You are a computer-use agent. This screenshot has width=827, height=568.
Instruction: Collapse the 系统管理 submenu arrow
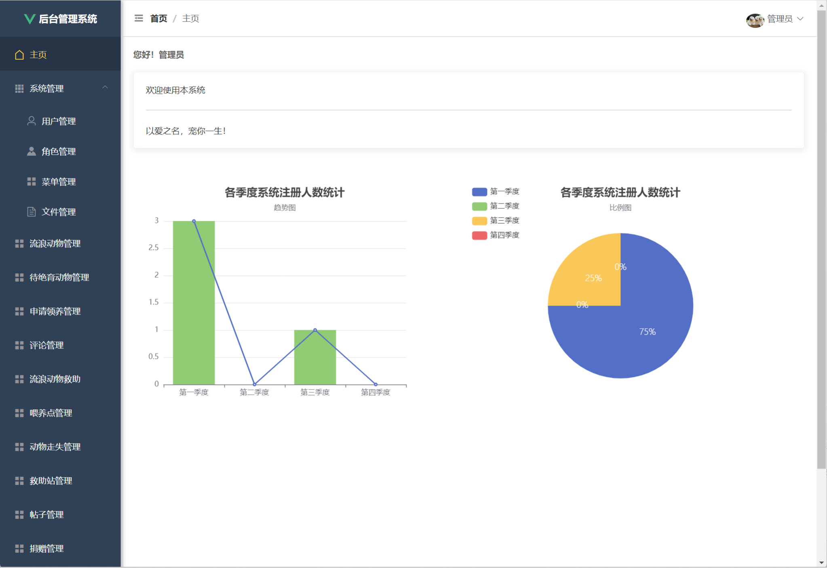[x=105, y=88]
